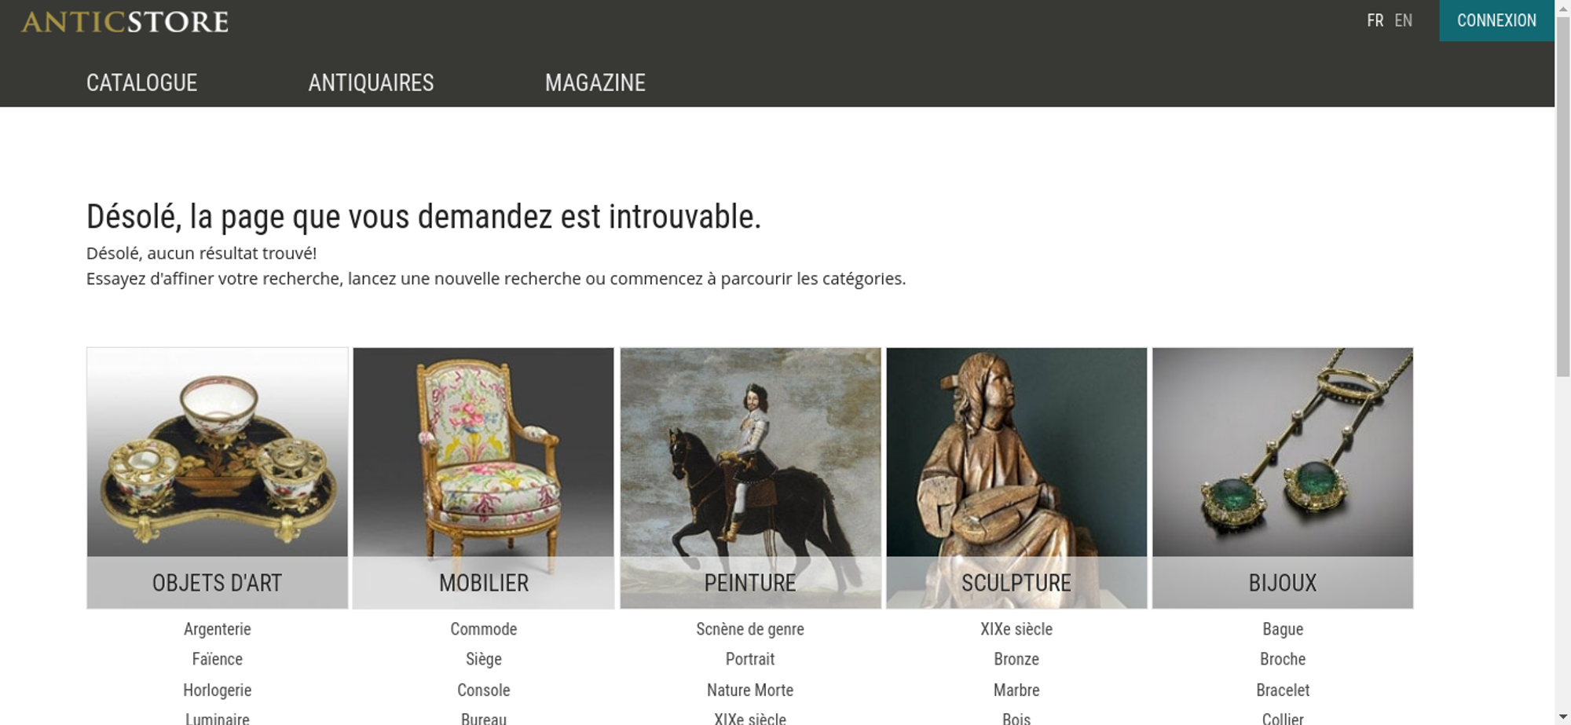The image size is (1571, 725).
Task: Open the Catalogue menu
Action: pos(141,82)
